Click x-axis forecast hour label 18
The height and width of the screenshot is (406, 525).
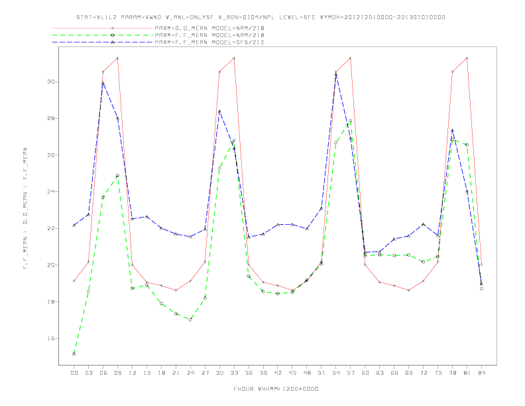[x=161, y=373]
